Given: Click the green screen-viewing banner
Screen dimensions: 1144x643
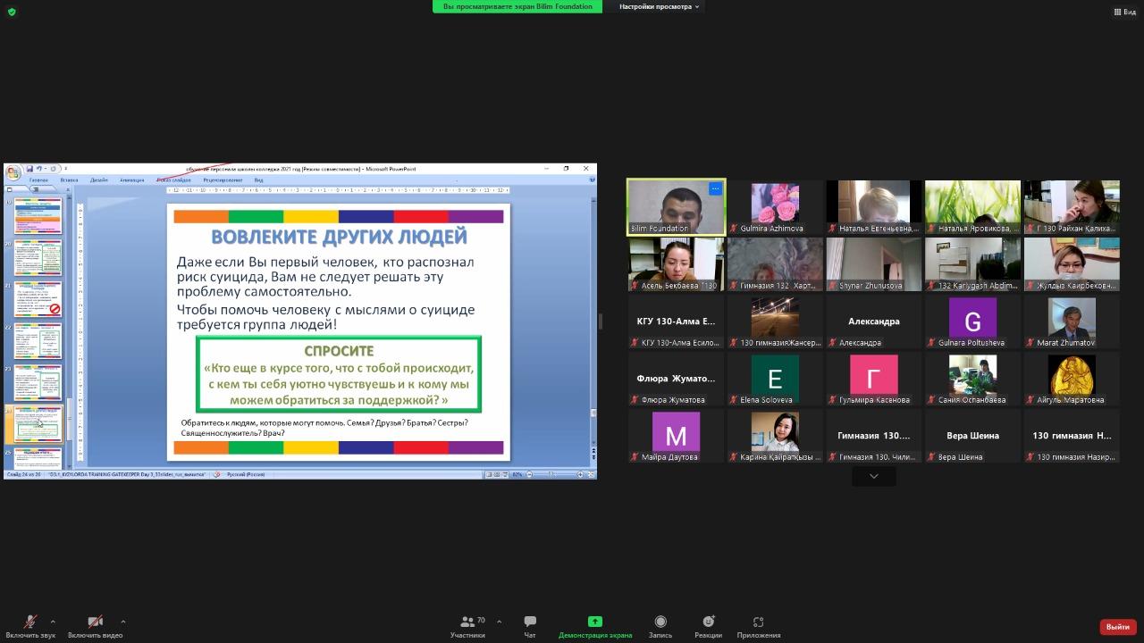Looking at the screenshot, I should (517, 6).
